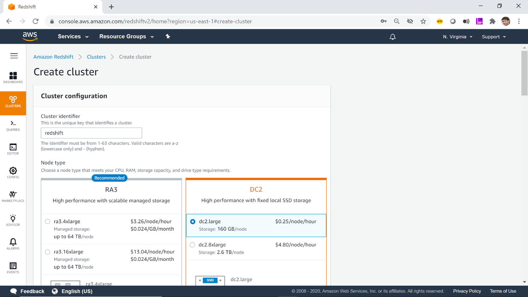Viewport: 528px width, 297px height.
Task: Reload the page
Action: 36,21
